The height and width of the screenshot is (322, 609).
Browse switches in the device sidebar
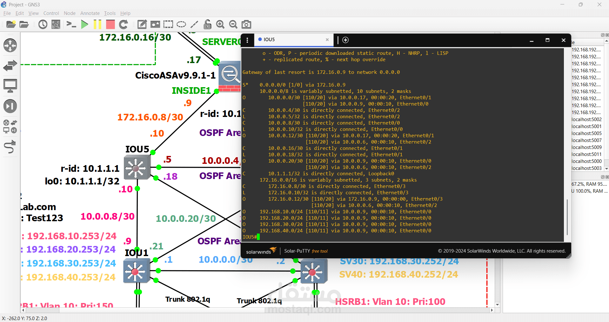(x=10, y=66)
